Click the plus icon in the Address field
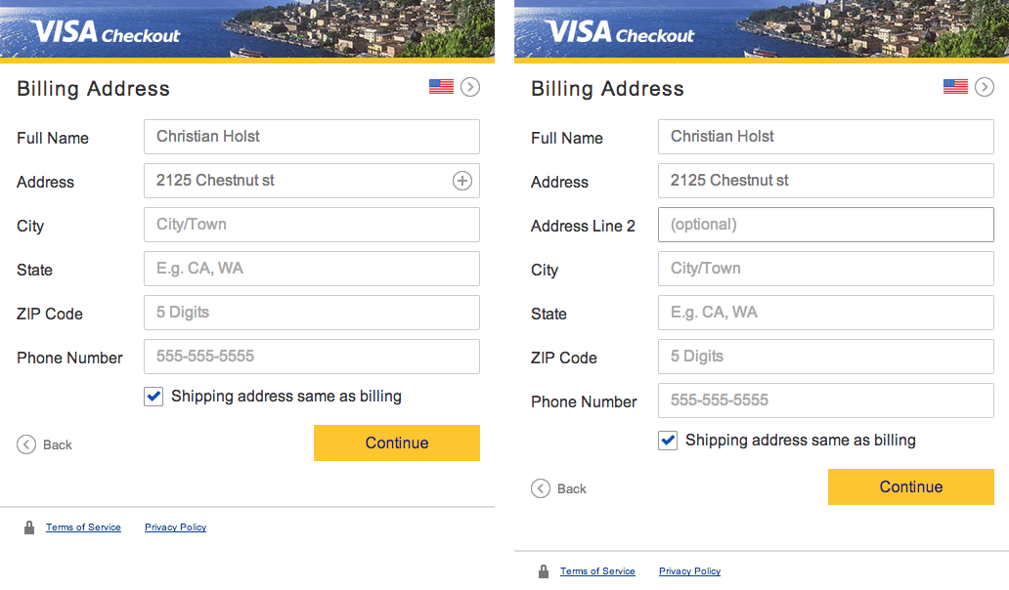1009x590 pixels. 462,181
